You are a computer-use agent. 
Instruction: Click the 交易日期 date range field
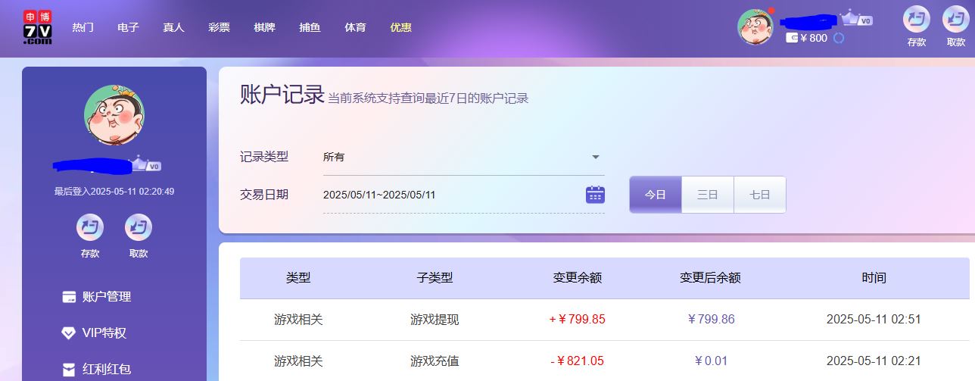[x=450, y=195]
